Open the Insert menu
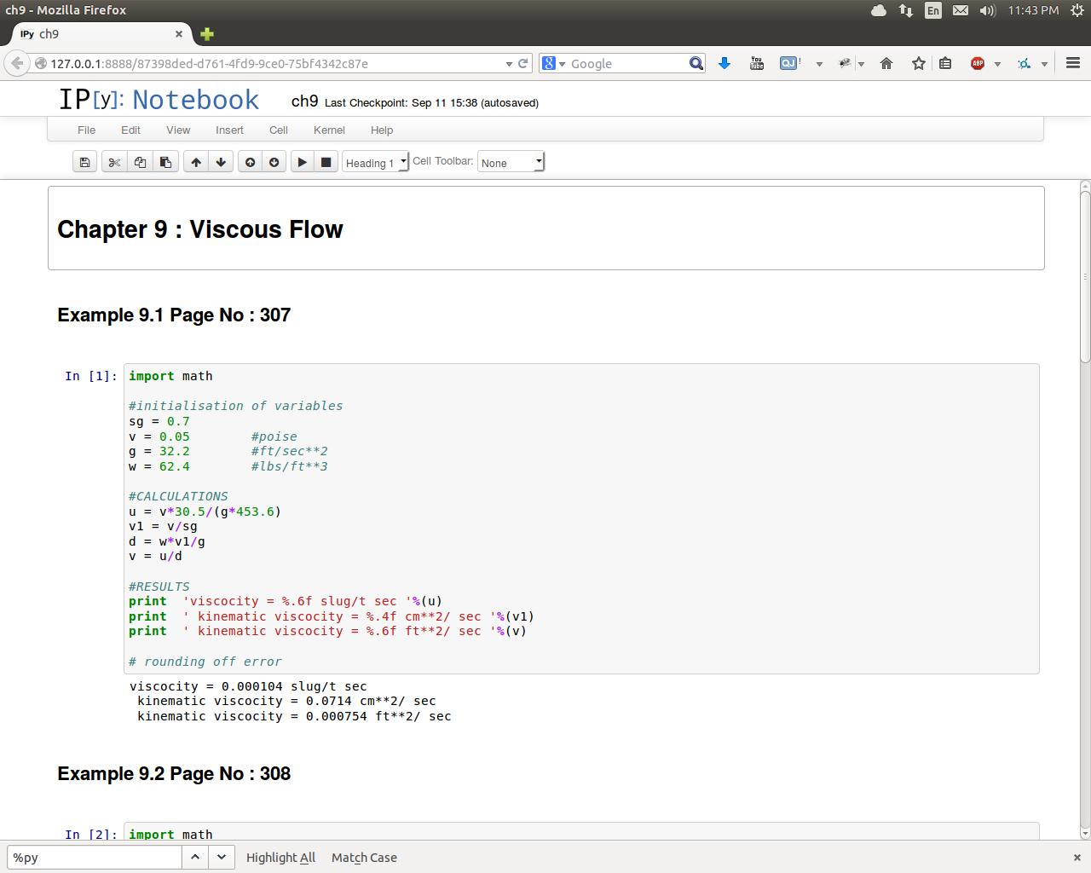The image size is (1091, 873). point(229,130)
